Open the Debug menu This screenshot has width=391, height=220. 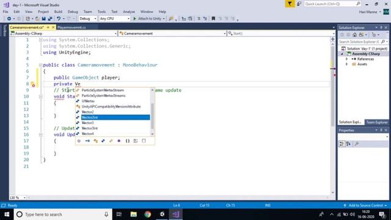pos(73,12)
